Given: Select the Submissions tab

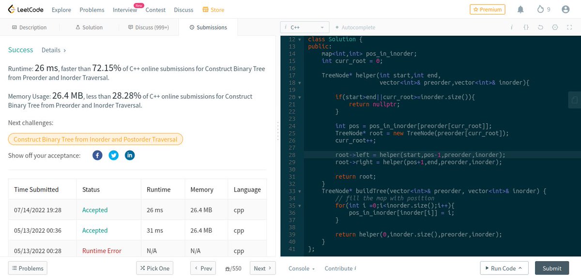Looking at the screenshot, I should point(208,28).
